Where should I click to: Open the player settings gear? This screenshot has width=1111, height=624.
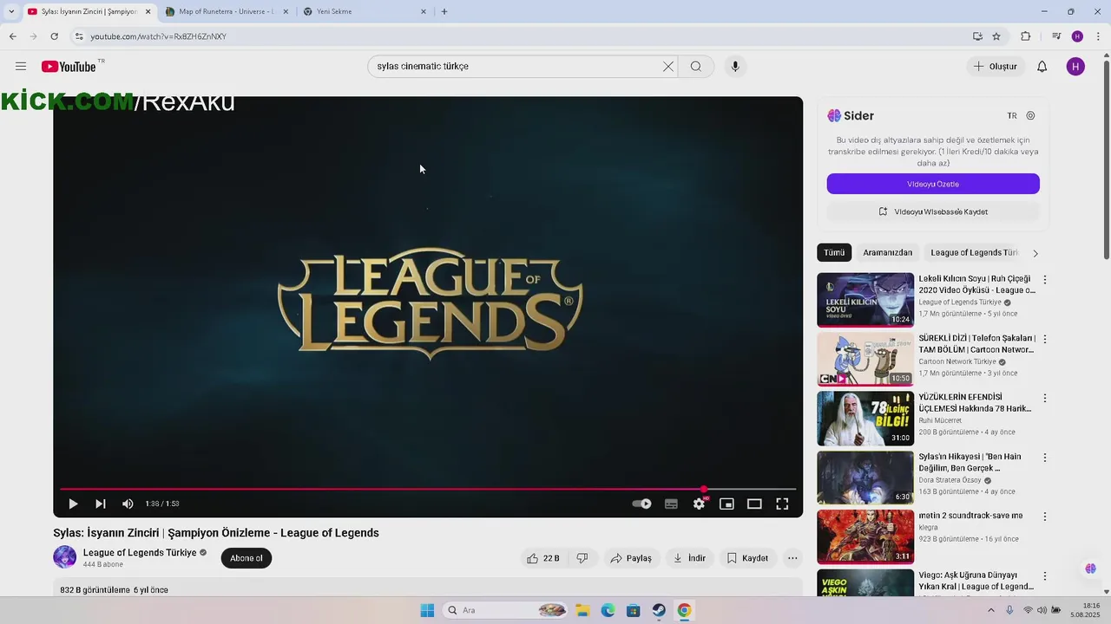pos(699,504)
